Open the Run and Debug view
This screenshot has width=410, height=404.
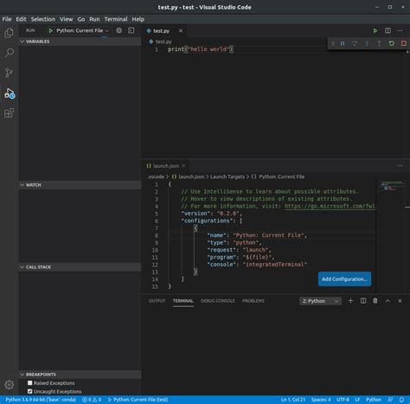click(10, 93)
